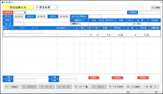Screen dimensions: 163x94
Task: Click the 金額 column header
Action: point(130,28)
